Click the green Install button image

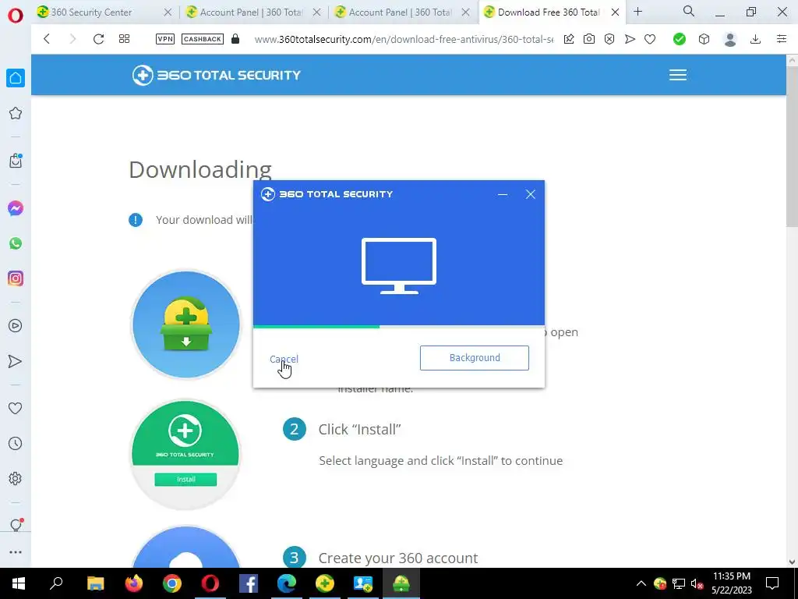(185, 480)
